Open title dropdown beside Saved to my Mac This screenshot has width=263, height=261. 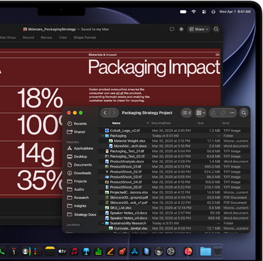(x=112, y=29)
